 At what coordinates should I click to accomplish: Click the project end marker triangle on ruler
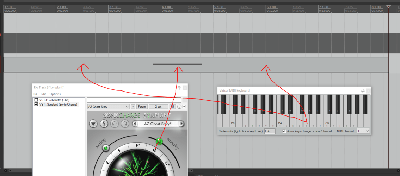point(388,7)
